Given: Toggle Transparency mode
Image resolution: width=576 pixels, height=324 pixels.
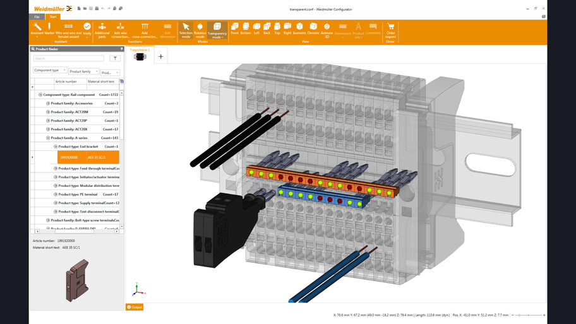Looking at the screenshot, I should (x=217, y=30).
